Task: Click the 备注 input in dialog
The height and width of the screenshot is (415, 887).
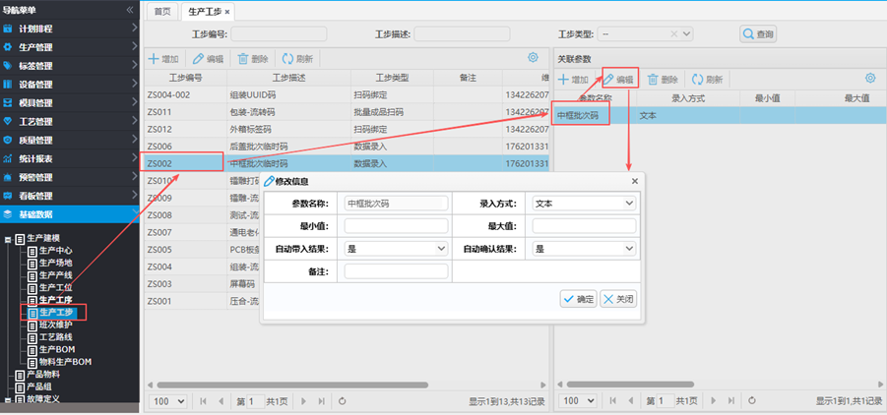Action: point(396,271)
